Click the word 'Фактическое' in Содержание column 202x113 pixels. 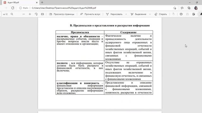coord(113,36)
